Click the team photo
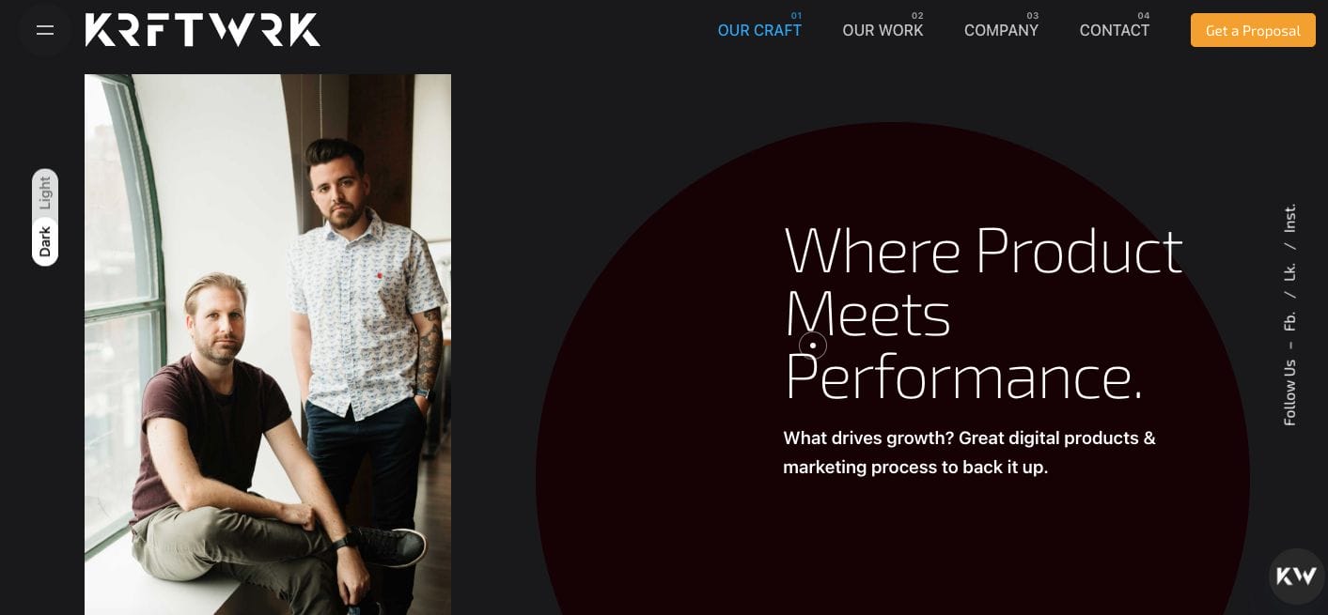Screen dimensions: 1328x615 point(268,345)
